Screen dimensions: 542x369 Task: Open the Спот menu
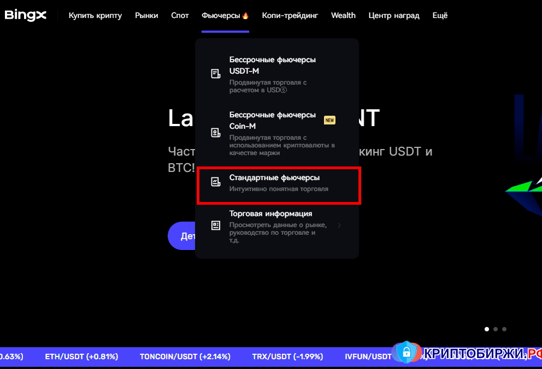tap(180, 15)
